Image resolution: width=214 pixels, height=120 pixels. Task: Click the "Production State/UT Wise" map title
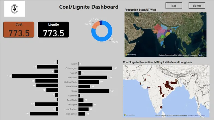click(140, 10)
